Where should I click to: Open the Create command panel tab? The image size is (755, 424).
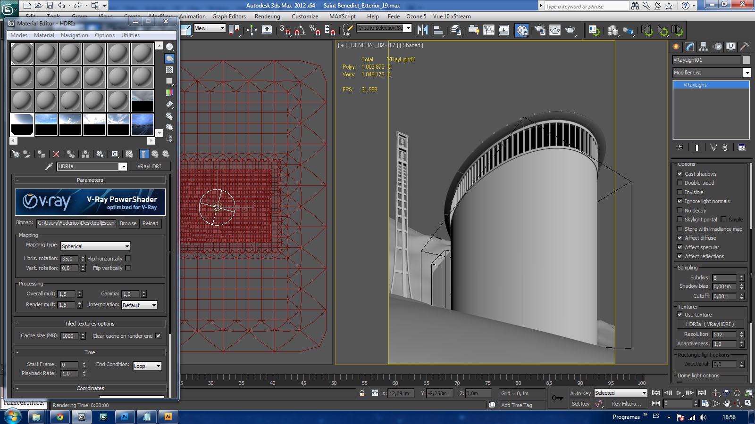tap(676, 46)
